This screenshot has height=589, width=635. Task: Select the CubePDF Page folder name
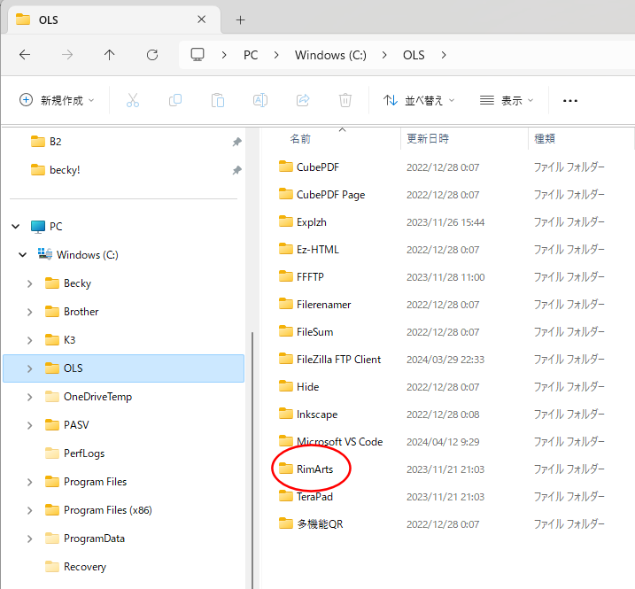(330, 195)
